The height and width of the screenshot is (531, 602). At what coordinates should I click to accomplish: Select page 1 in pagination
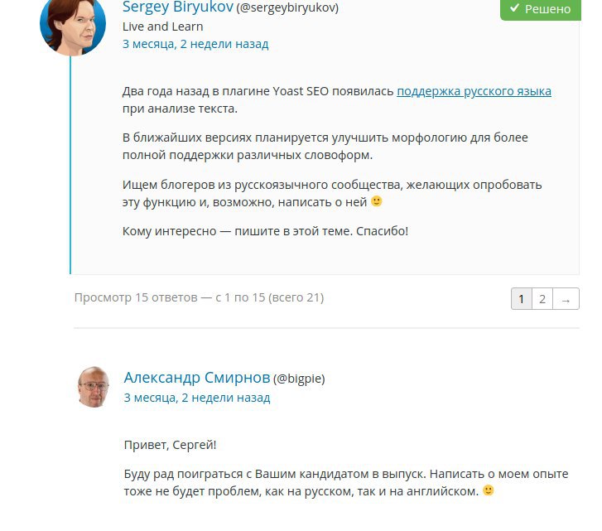522,299
